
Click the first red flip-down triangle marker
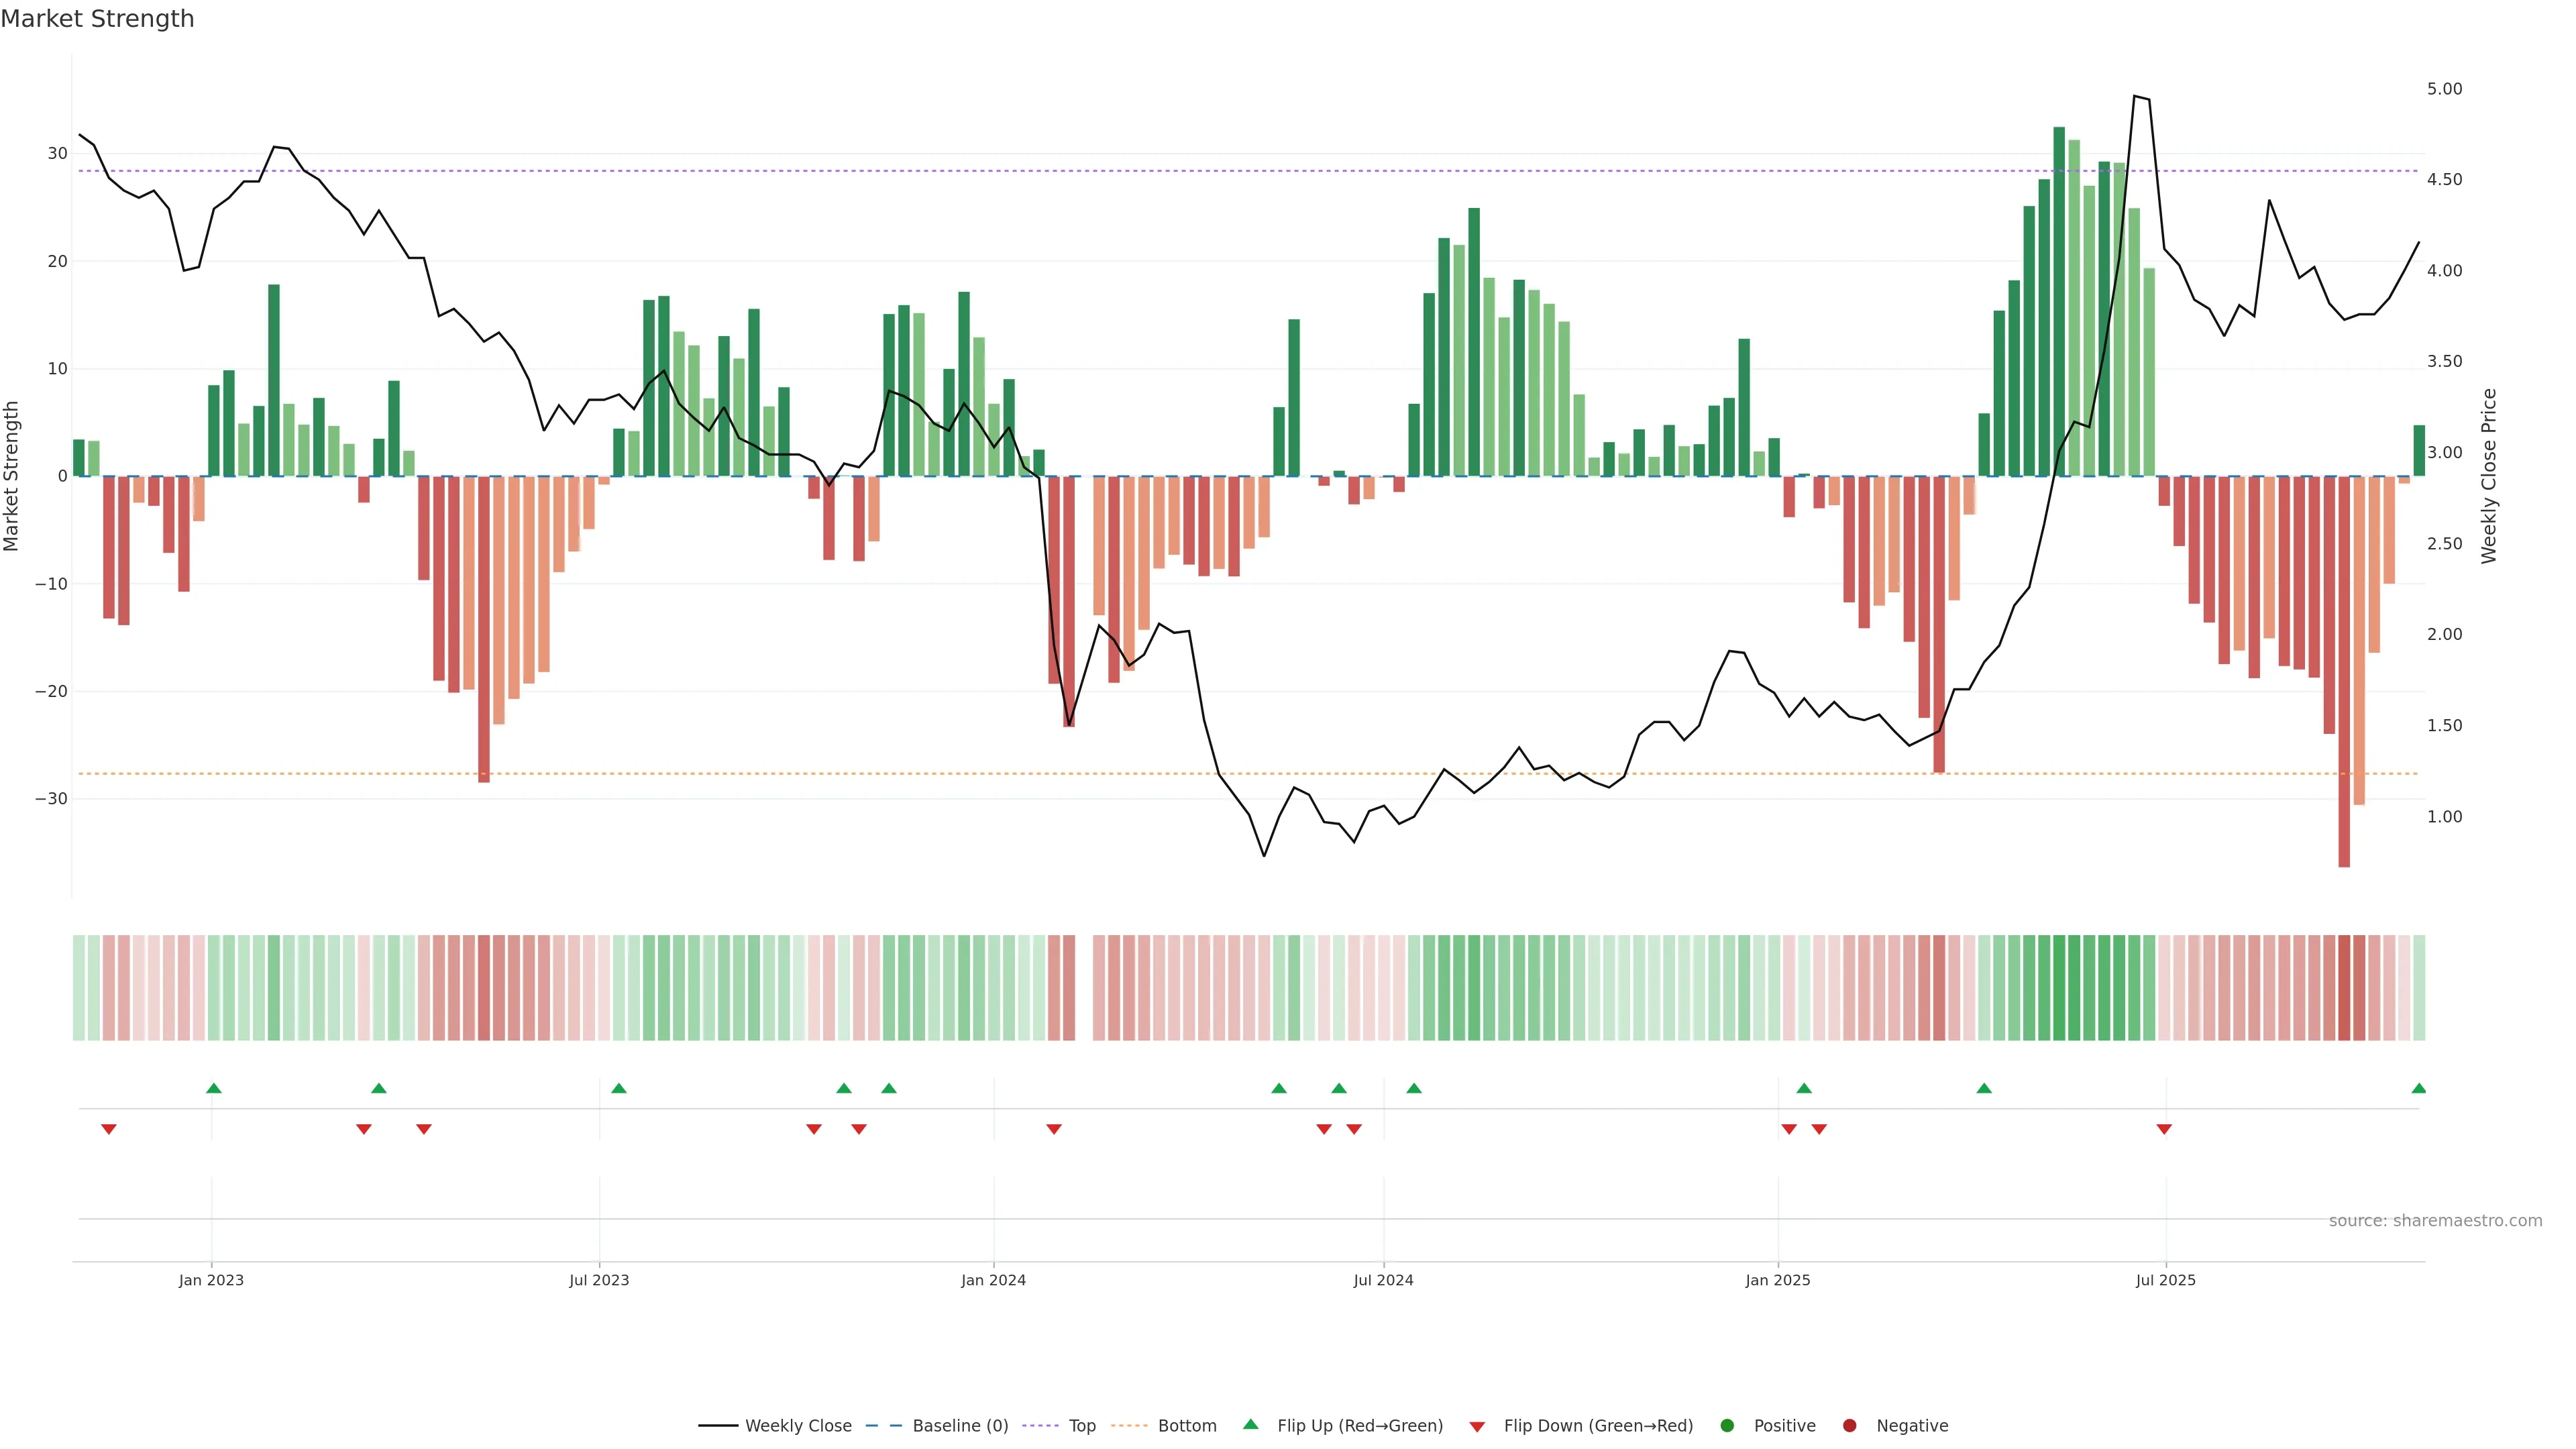click(x=109, y=1129)
